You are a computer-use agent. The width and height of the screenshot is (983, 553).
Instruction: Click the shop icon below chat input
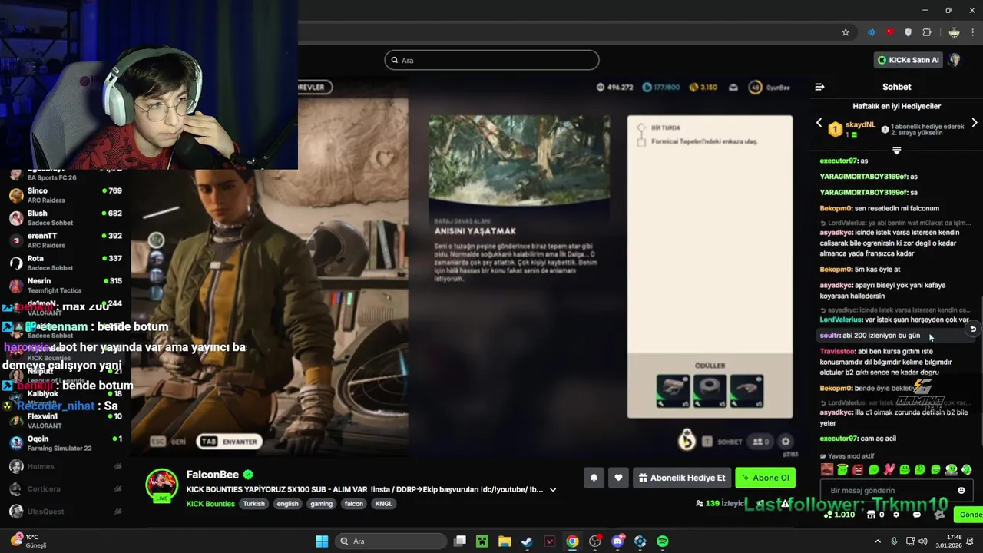tap(871, 515)
